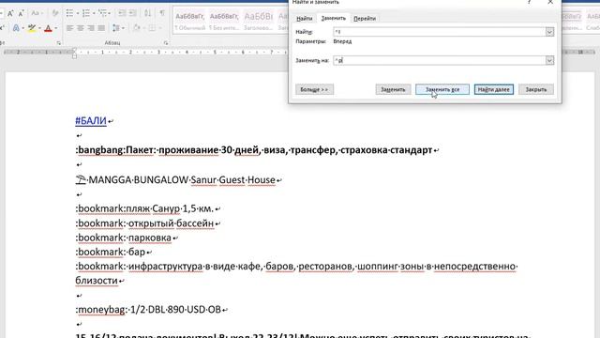Click the line spacing icon
Image resolution: width=600 pixels, height=338 pixels.
tap(116, 28)
